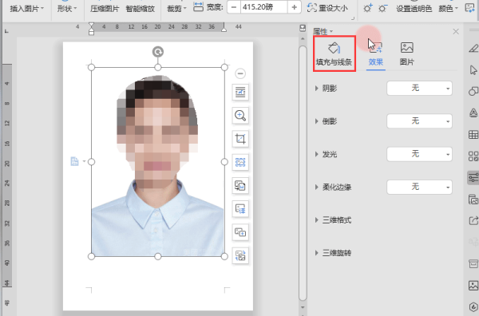Image resolution: width=479 pixels, height=316 pixels.
Task: Open the picture library icon in sidebar
Action: click(473, 199)
